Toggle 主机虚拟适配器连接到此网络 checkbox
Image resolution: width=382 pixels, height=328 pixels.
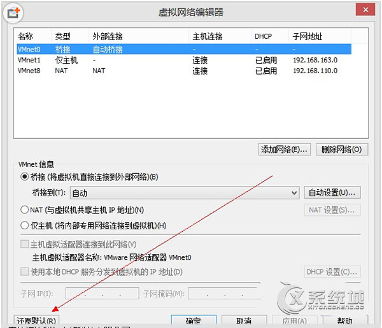[x=25, y=244]
